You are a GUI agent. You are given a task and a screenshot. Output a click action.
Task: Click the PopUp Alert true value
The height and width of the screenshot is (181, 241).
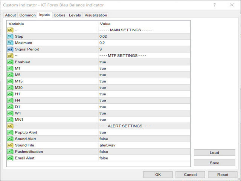(x=103, y=132)
